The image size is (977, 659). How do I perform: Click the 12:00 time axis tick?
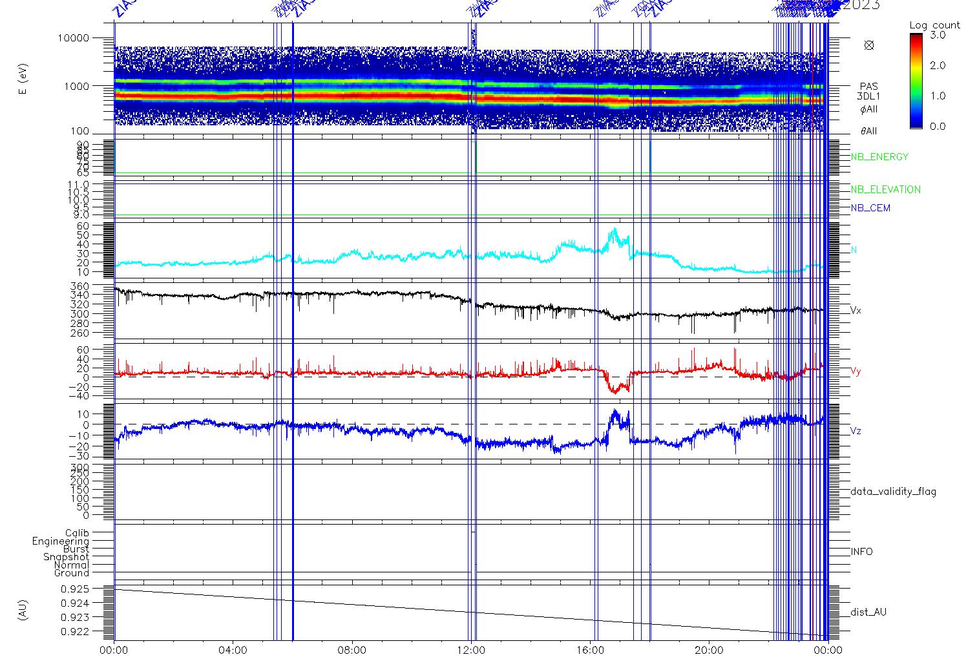[471, 650]
